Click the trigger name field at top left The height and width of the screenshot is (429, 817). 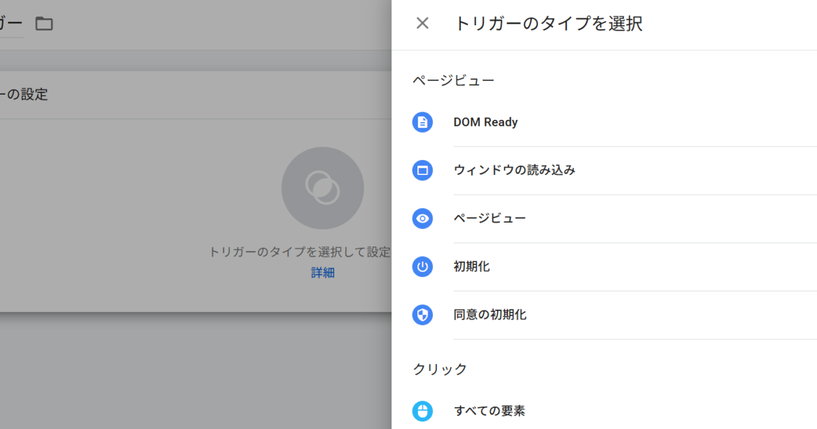point(11,24)
